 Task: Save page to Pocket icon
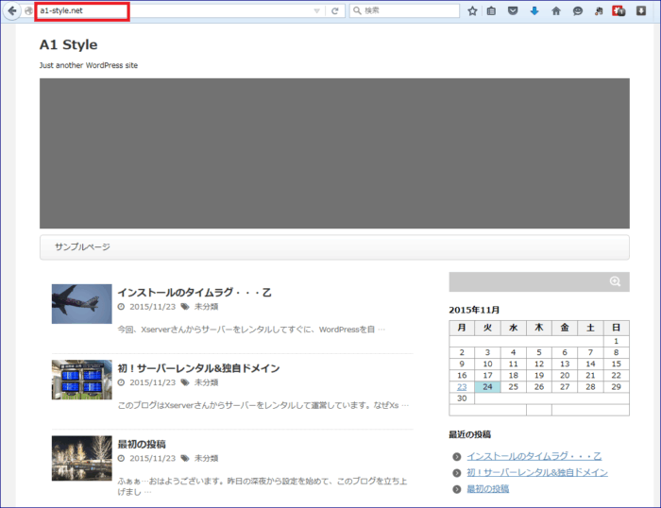point(513,11)
